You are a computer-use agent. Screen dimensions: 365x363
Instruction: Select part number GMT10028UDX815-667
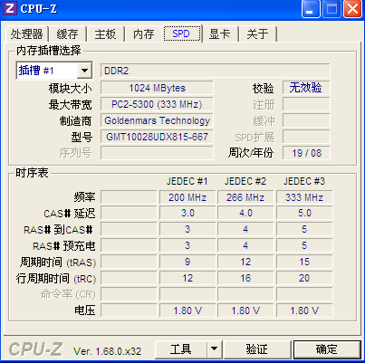pos(157,137)
